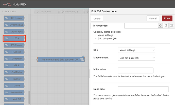Click the Cancel button

coord(153,18)
